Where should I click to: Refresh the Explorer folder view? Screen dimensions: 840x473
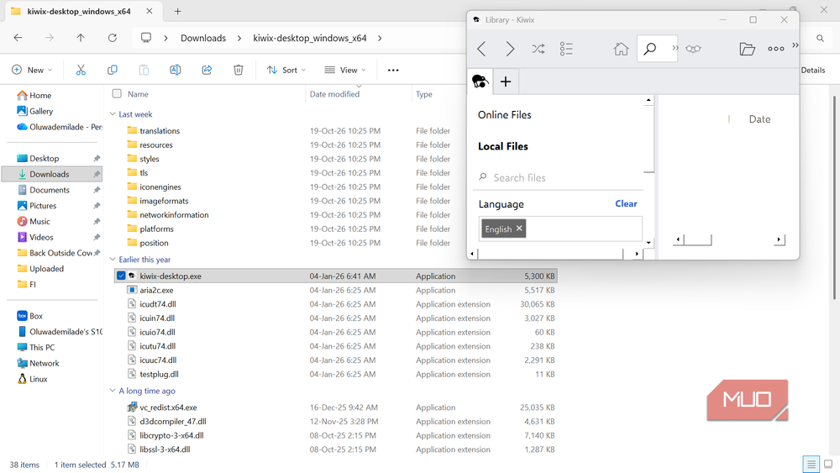112,38
